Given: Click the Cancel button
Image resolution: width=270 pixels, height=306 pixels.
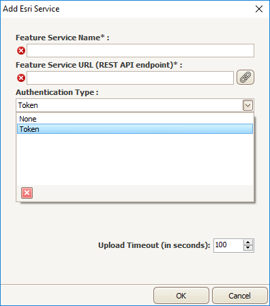Looking at the screenshot, I should click(x=240, y=296).
